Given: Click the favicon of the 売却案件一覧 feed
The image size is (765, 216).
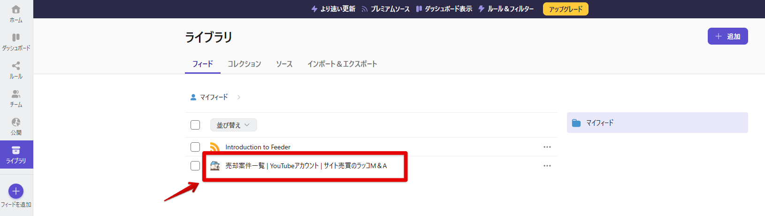Looking at the screenshot, I should (x=215, y=165).
